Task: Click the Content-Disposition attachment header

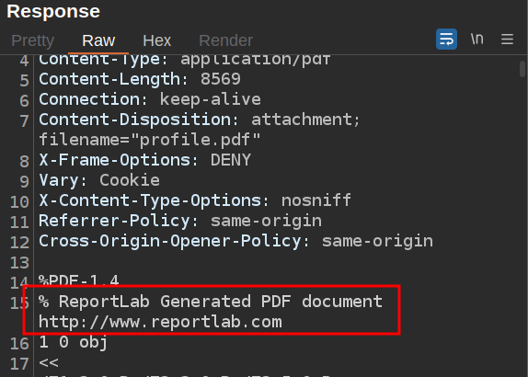Action: (200, 120)
